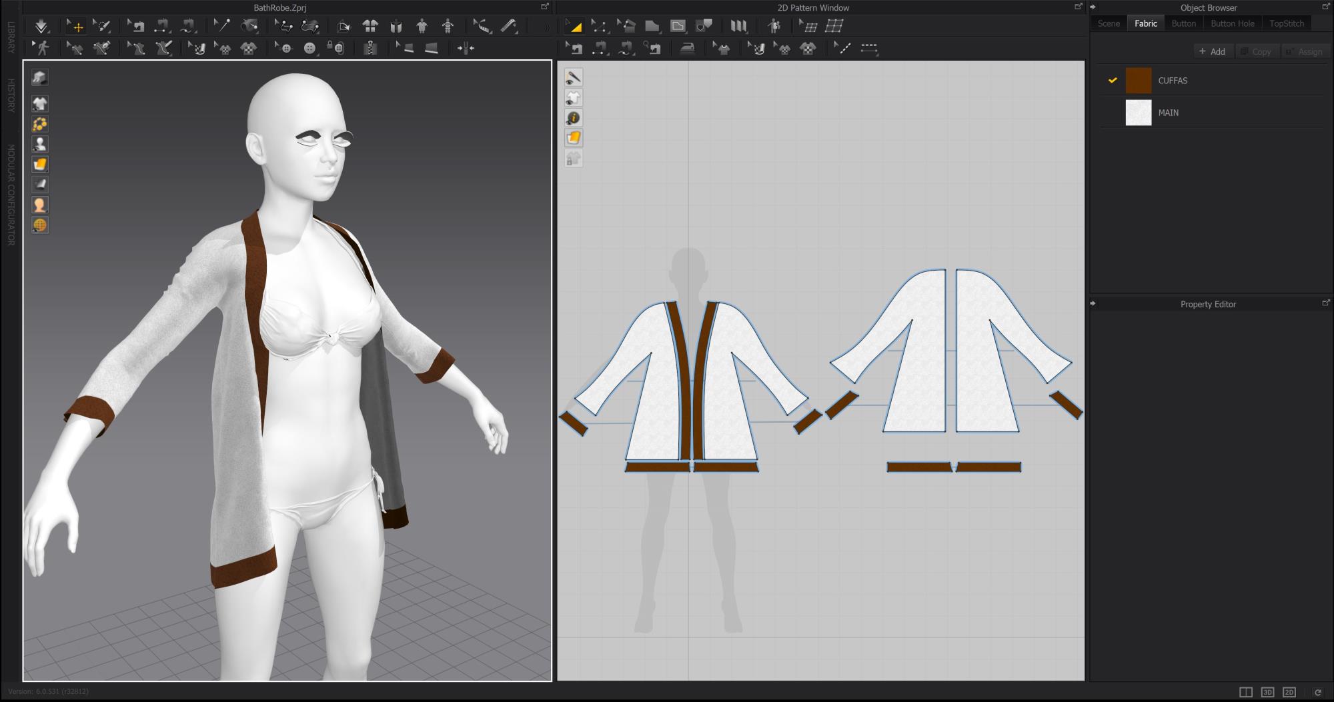The height and width of the screenshot is (702, 1334).
Task: Pick the Binding tool in 3D toolbar
Action: (431, 48)
